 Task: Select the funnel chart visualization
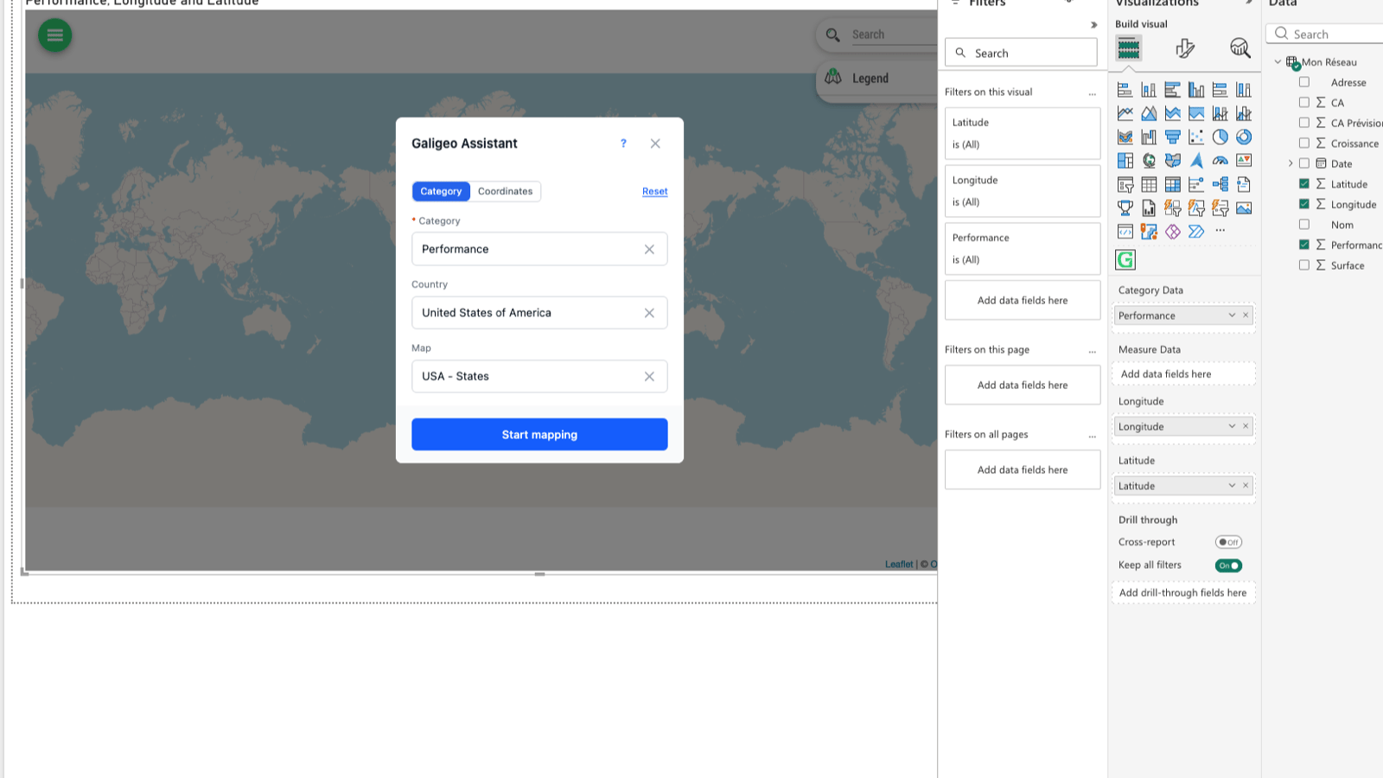[1172, 137]
